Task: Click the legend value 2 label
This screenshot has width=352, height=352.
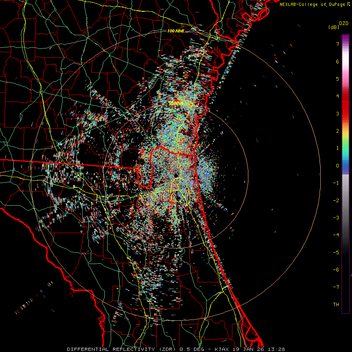Action: pos(338,131)
